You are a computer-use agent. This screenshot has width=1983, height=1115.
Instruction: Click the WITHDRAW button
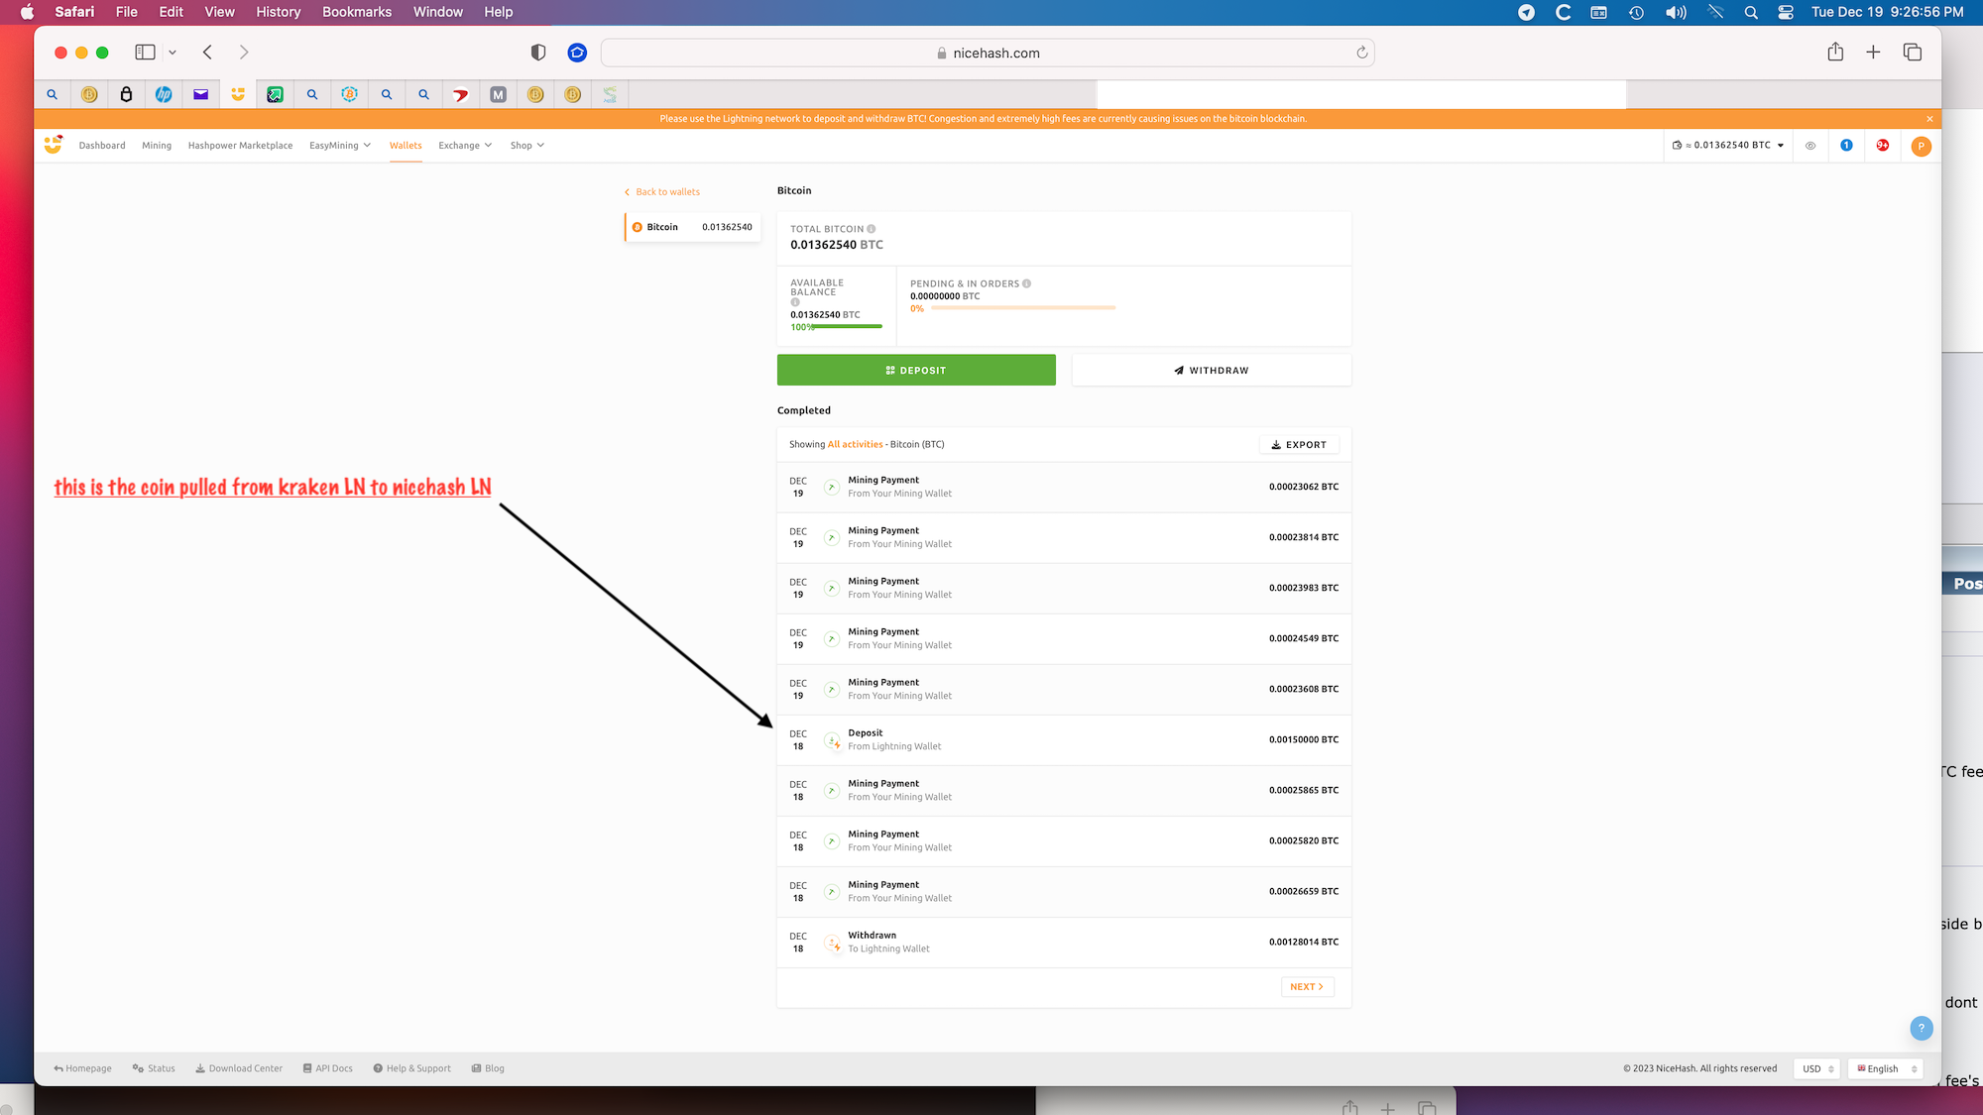coord(1212,370)
